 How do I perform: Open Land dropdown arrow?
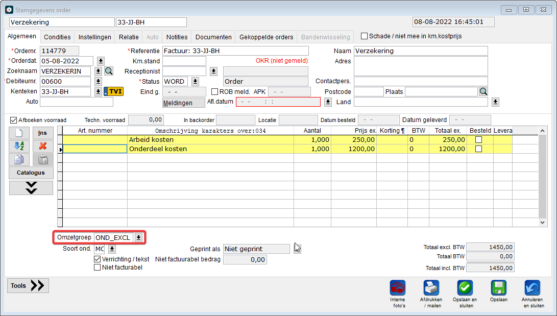[x=496, y=102]
